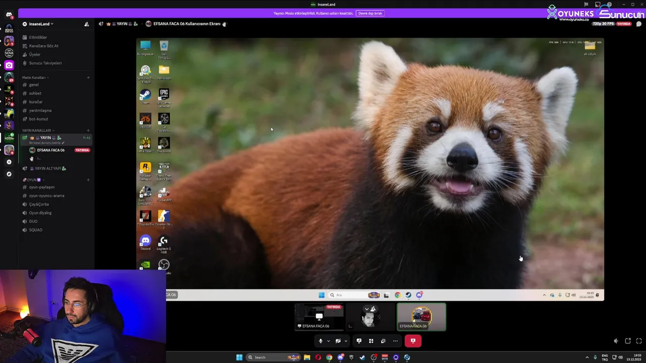Open the sohbet text channel

[35, 93]
